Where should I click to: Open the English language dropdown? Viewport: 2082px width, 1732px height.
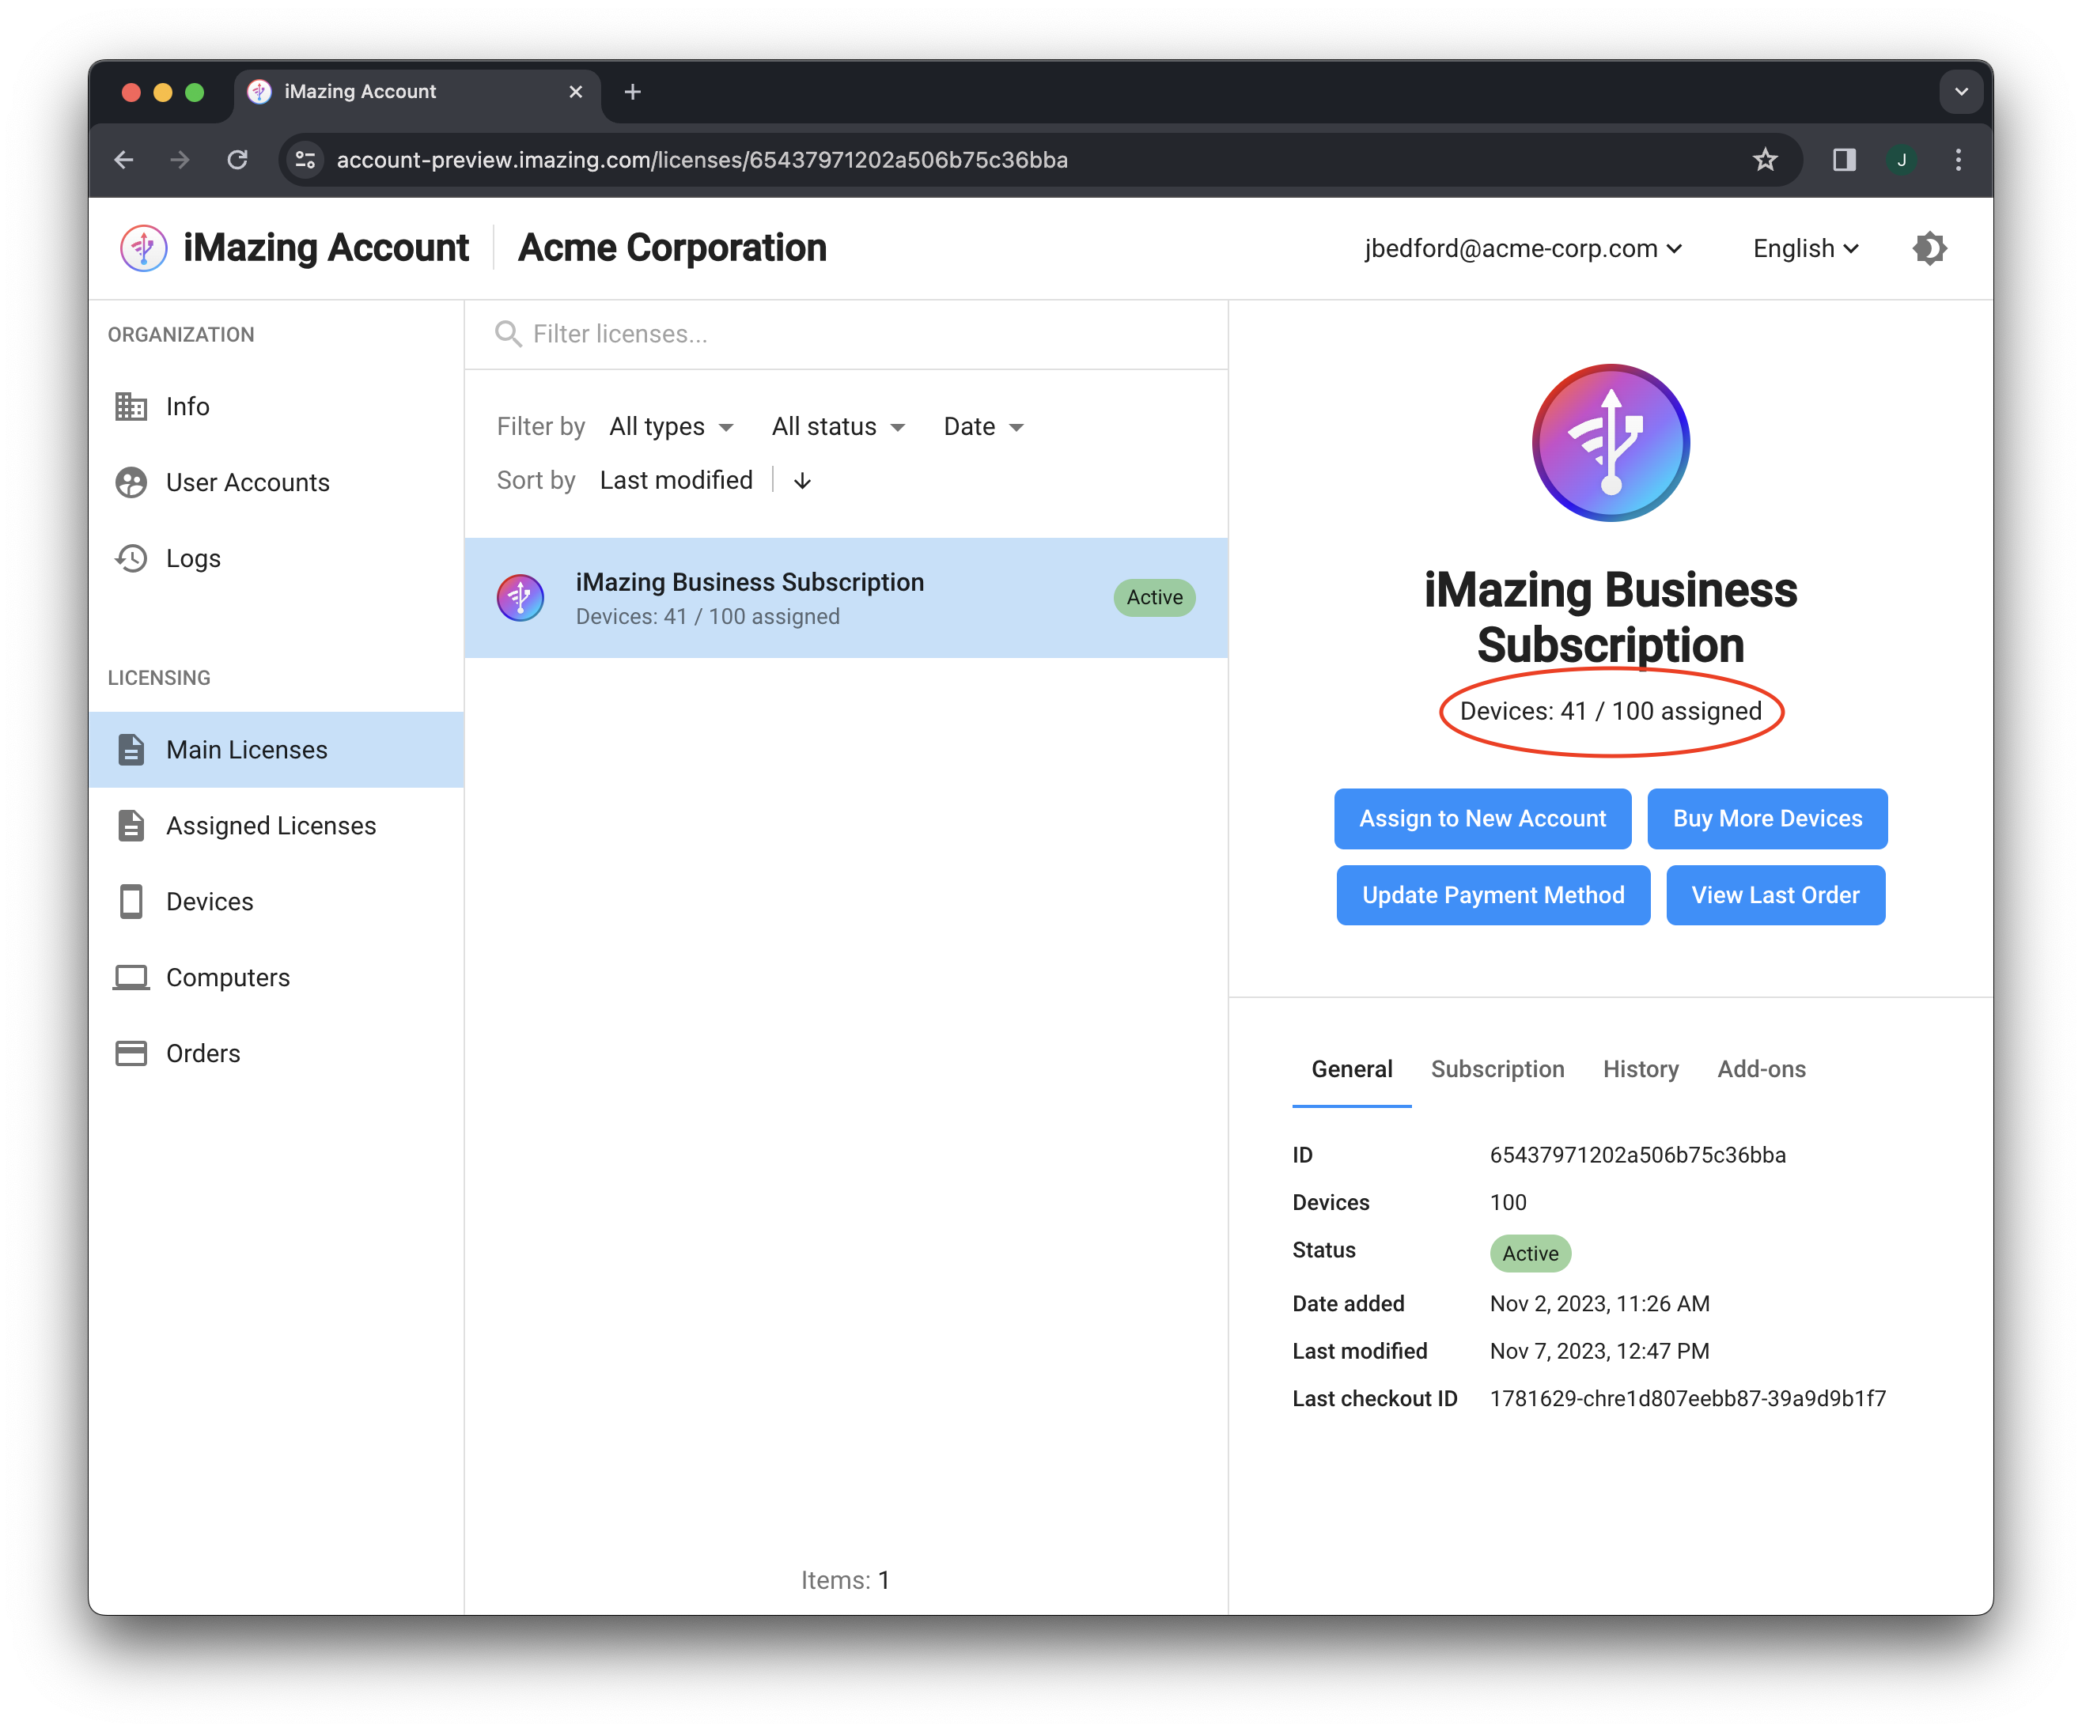1804,249
